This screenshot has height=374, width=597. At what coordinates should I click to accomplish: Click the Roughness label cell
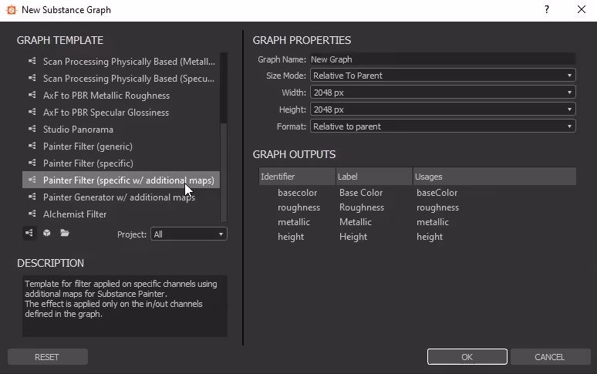pos(362,207)
